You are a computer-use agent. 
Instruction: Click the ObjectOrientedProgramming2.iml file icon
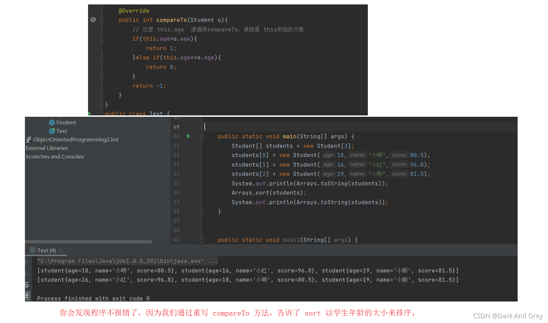coord(29,140)
